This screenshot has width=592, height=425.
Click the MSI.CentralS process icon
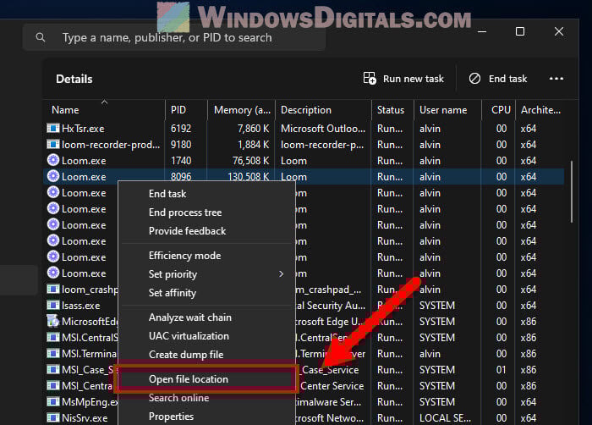point(52,337)
